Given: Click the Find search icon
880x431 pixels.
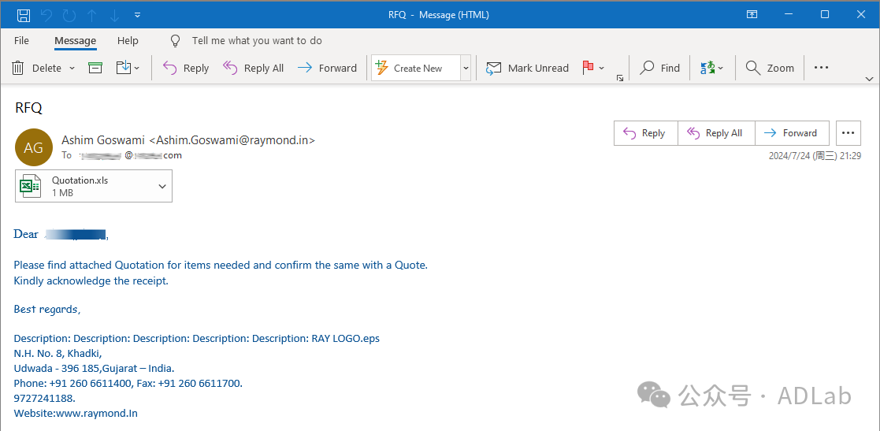Looking at the screenshot, I should pyautogui.click(x=660, y=68).
